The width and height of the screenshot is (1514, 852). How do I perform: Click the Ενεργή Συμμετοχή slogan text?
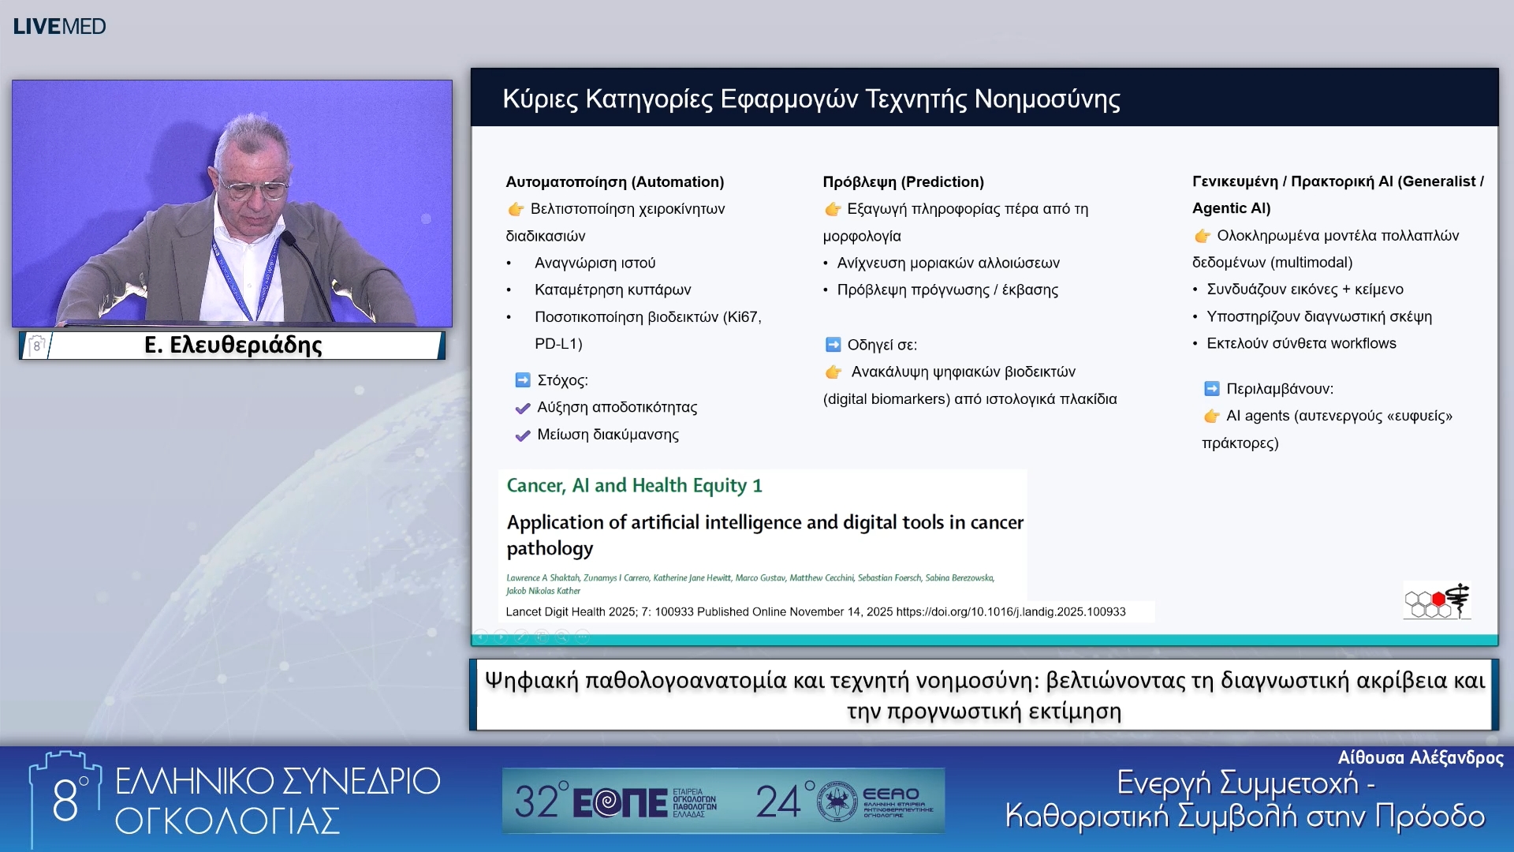(1245, 800)
